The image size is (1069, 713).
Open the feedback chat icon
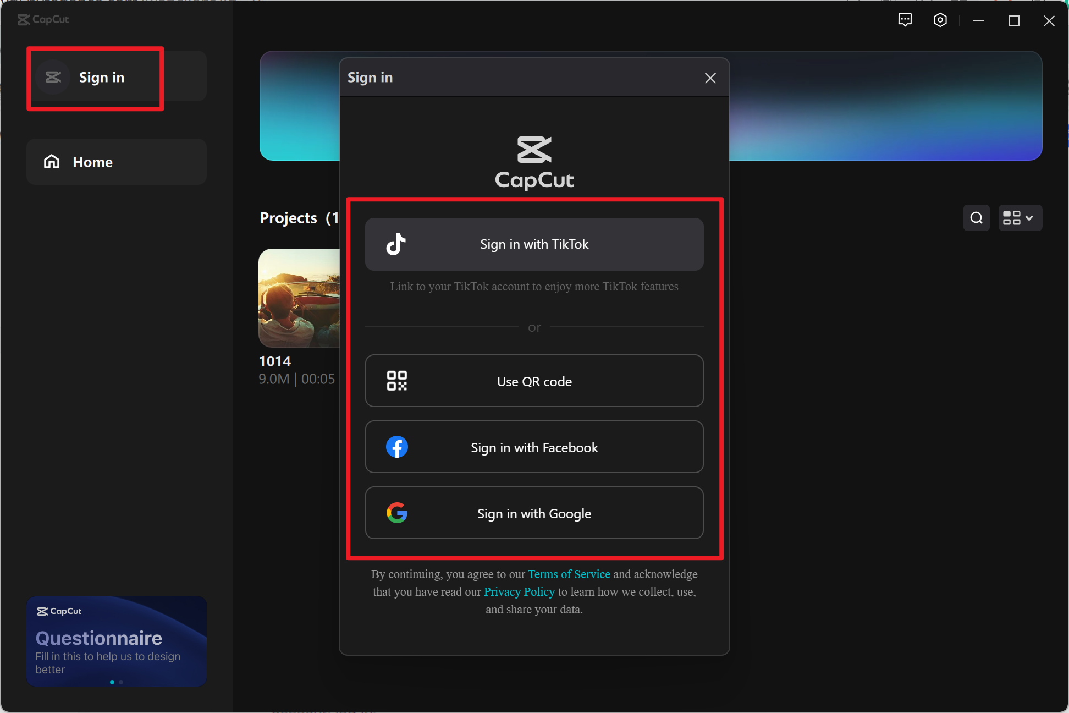[x=905, y=20]
